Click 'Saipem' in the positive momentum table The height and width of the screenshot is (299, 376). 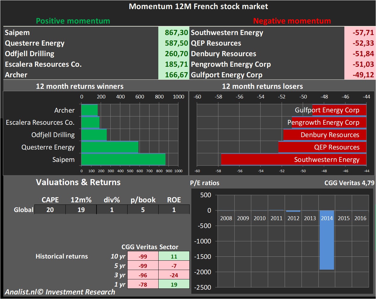(x=17, y=33)
